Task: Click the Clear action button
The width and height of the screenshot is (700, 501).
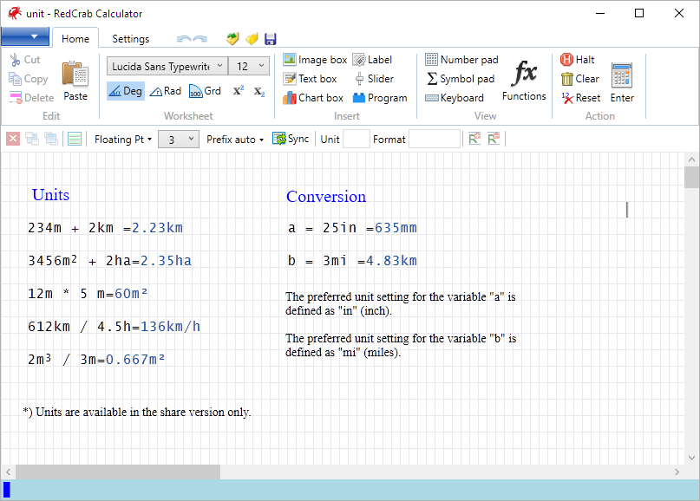Action: [x=580, y=79]
